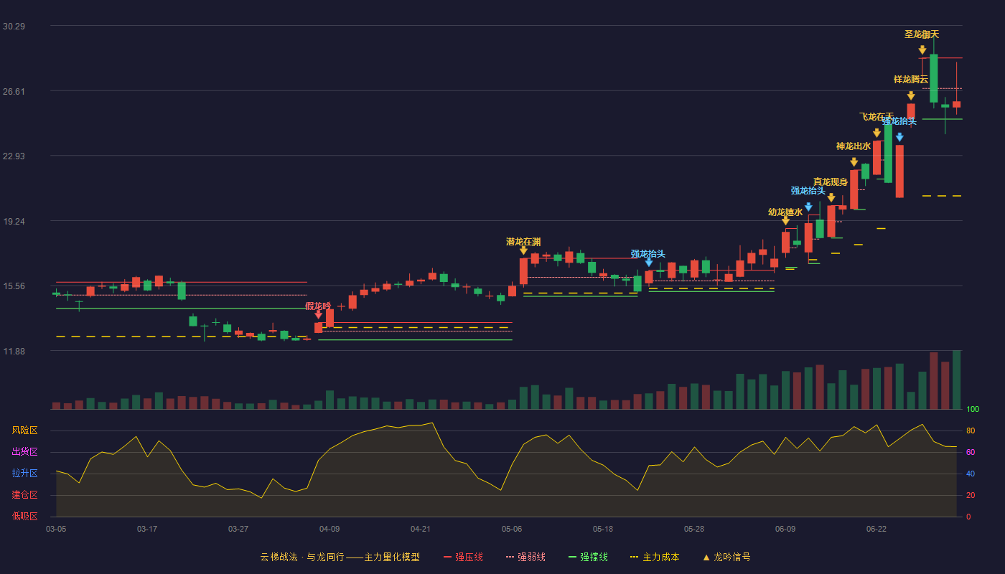Click the 05-06 date label
1005x574 pixels.
pos(512,529)
